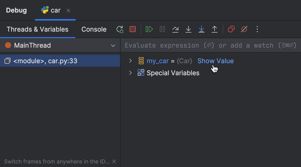Step out of the current frame
Image resolution: width=301 pixels, height=167 pixels.
(x=215, y=29)
